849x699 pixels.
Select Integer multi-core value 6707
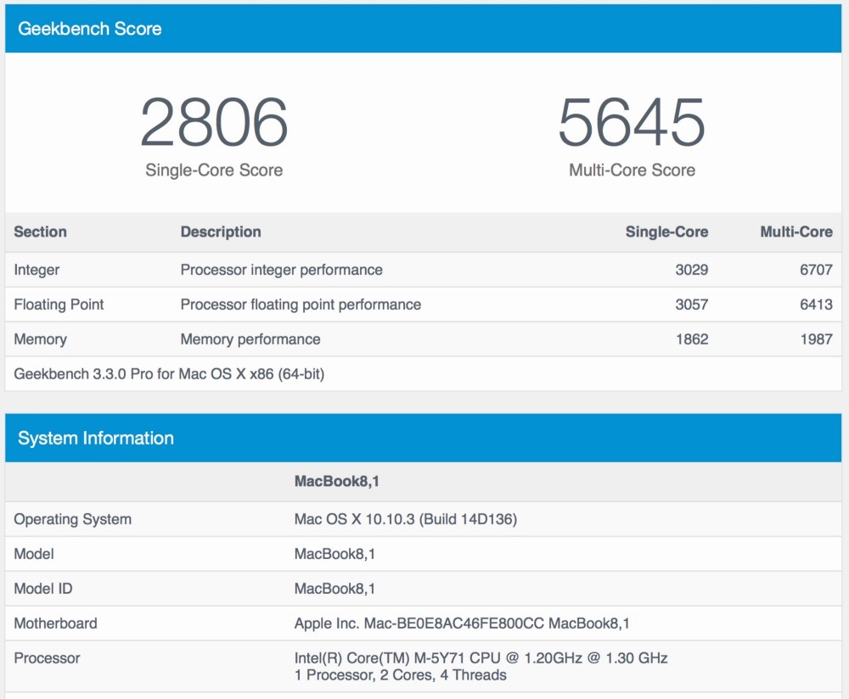point(816,270)
